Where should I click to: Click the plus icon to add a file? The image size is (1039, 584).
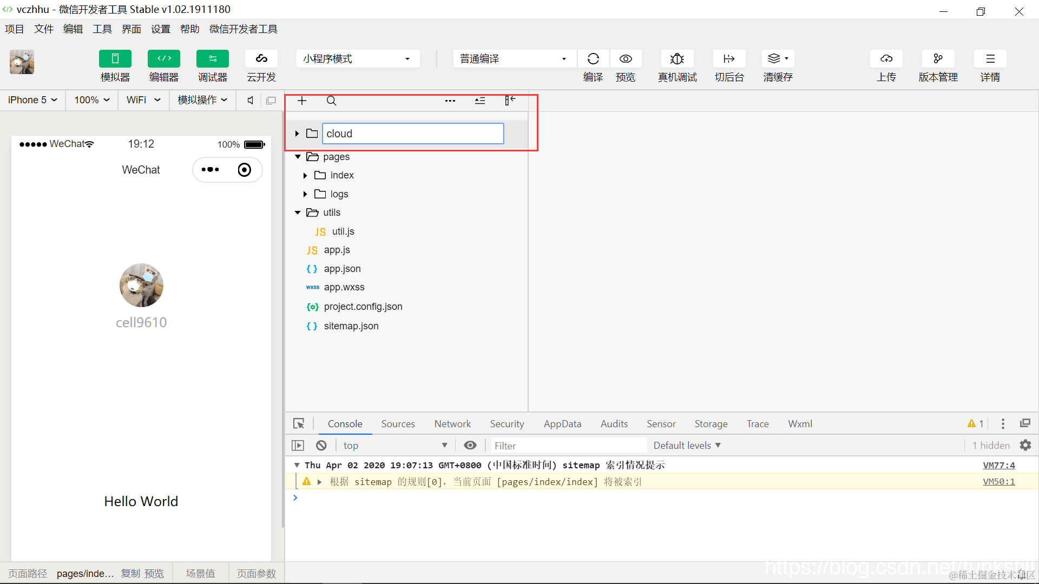(302, 101)
